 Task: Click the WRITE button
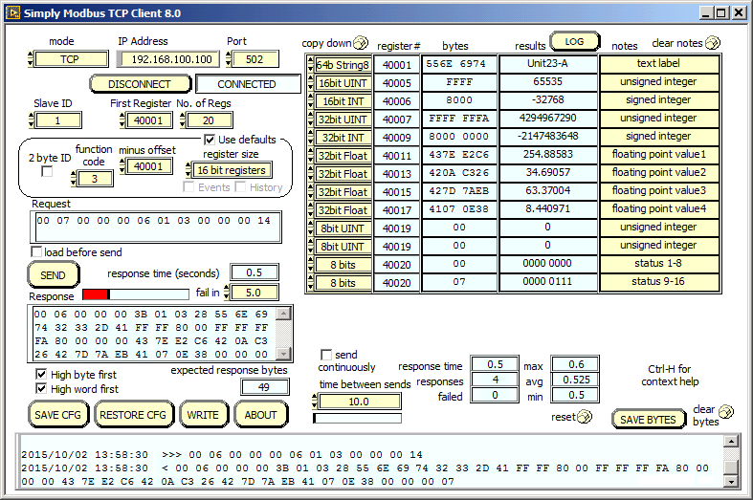click(203, 415)
